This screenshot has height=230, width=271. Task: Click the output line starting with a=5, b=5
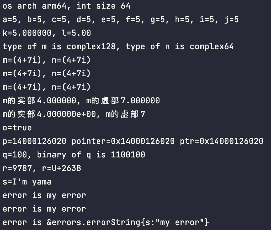(121, 19)
